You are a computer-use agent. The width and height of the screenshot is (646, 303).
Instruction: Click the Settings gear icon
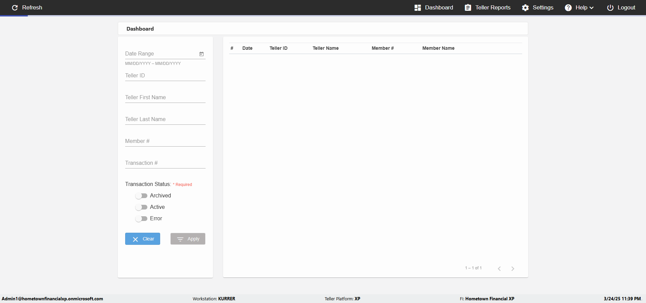click(525, 7)
